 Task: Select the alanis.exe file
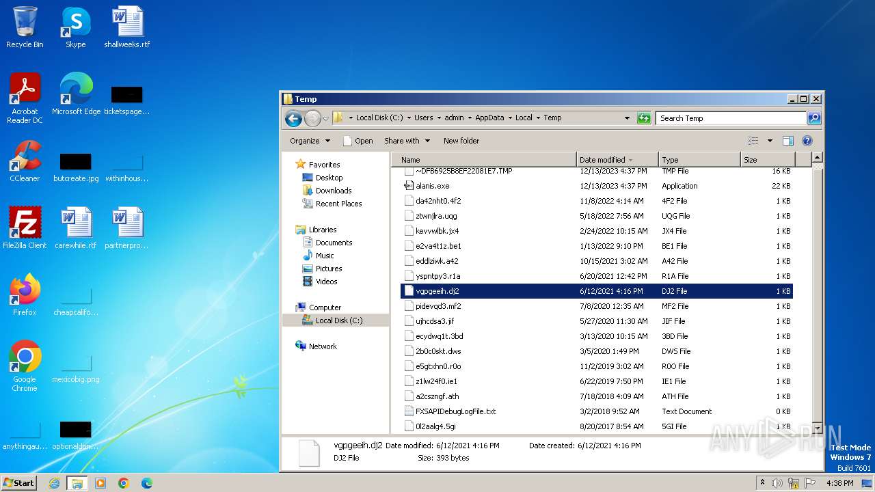[597, 186]
